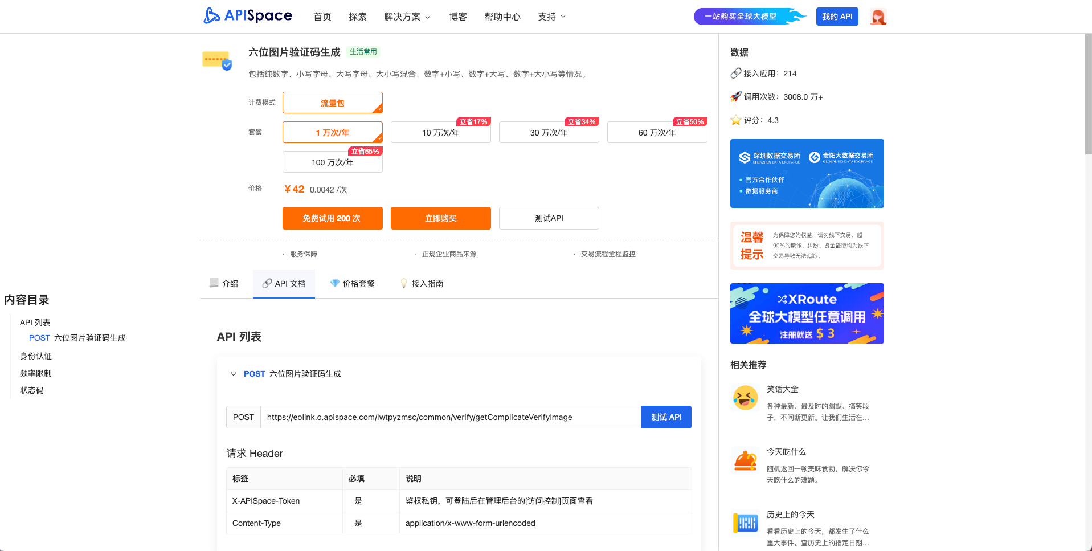
Task: Open the 支持 dropdown in navigation
Action: (x=551, y=17)
